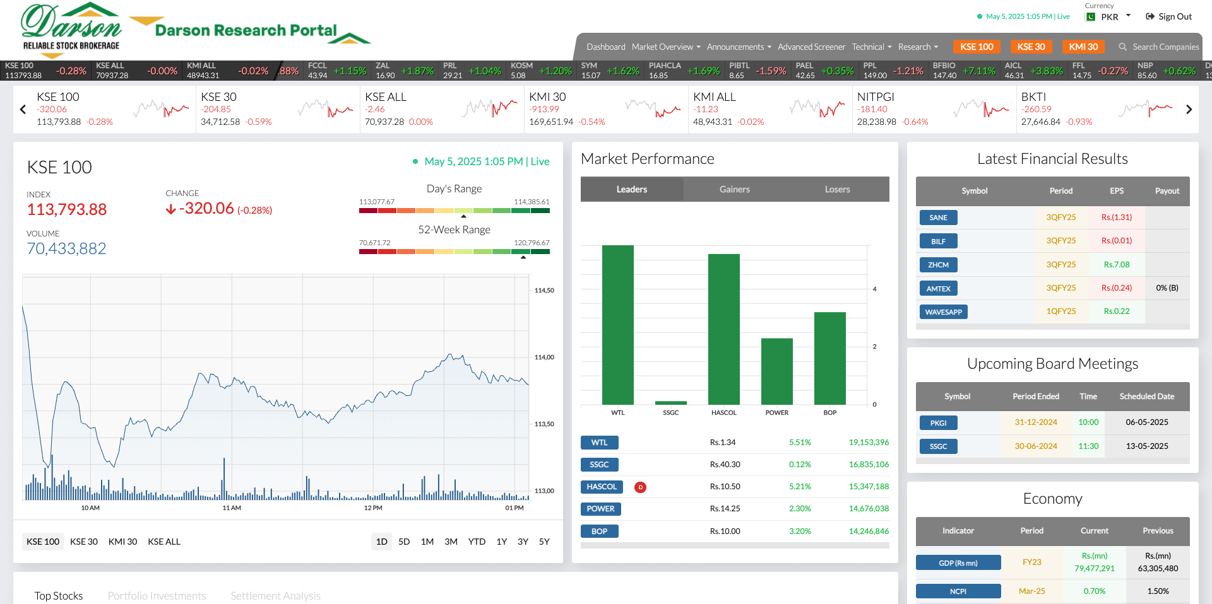Expand the Research menu
The width and height of the screenshot is (1212, 604).
pos(918,47)
